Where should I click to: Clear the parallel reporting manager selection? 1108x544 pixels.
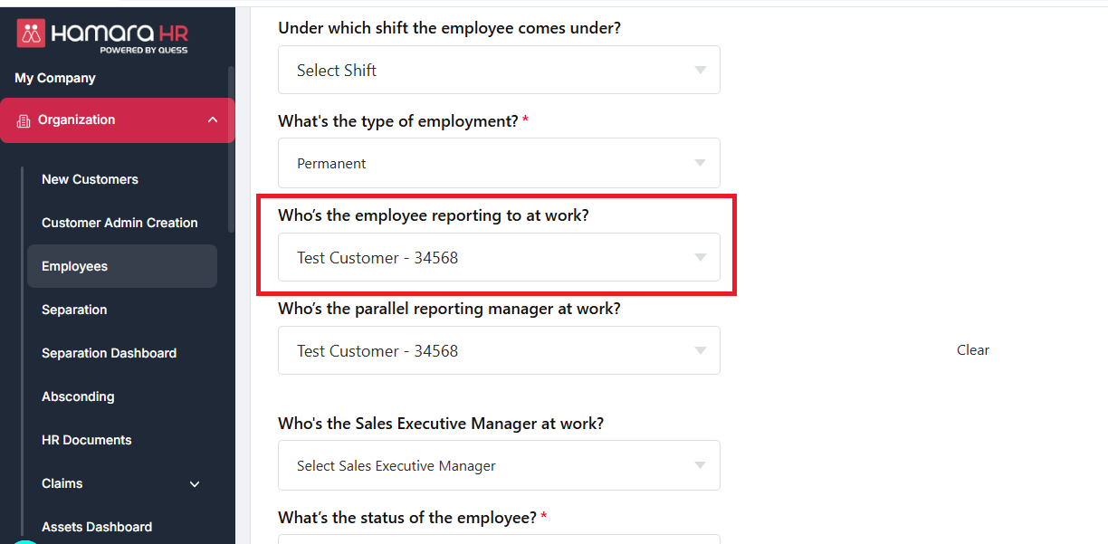(x=973, y=350)
